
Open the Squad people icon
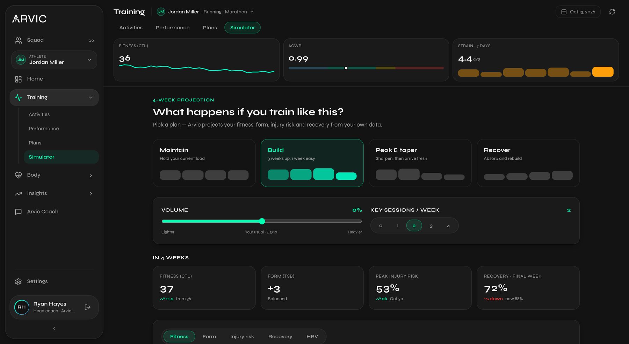18,41
